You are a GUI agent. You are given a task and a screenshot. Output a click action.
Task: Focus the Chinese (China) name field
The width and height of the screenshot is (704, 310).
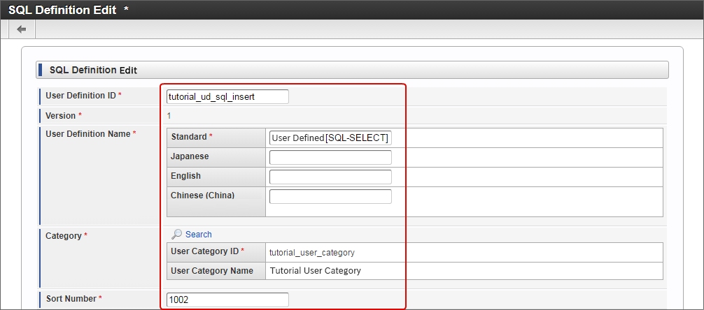tap(330, 196)
